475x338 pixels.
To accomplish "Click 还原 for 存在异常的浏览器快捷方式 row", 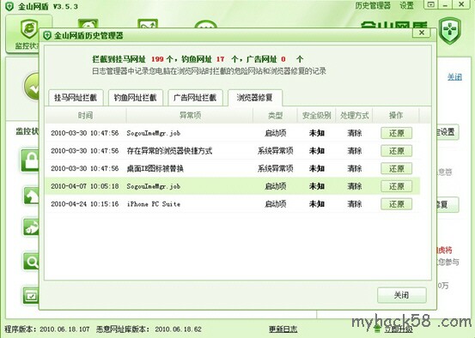I will (x=396, y=151).
